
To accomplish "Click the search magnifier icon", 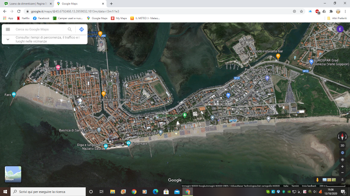I will 70,29.
